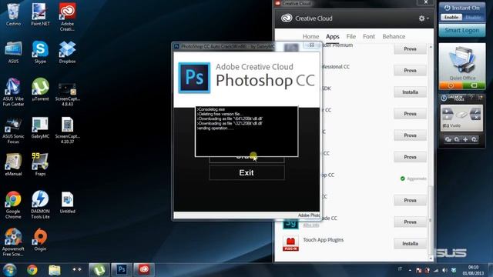The height and width of the screenshot is (277, 493).
Task: Select the ASUS Vibe Fun Center icon
Action: pyautogui.click(x=13, y=92)
